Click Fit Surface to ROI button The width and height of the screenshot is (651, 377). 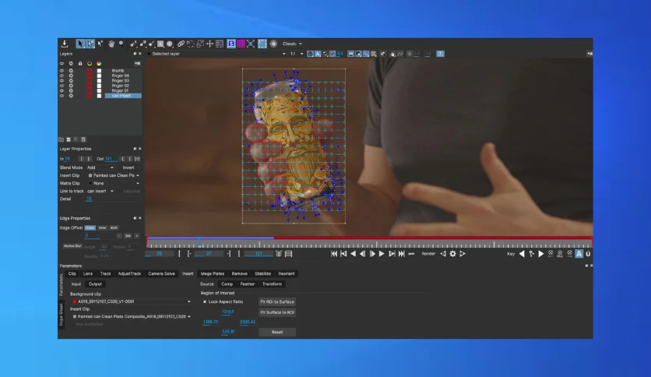coord(277,312)
